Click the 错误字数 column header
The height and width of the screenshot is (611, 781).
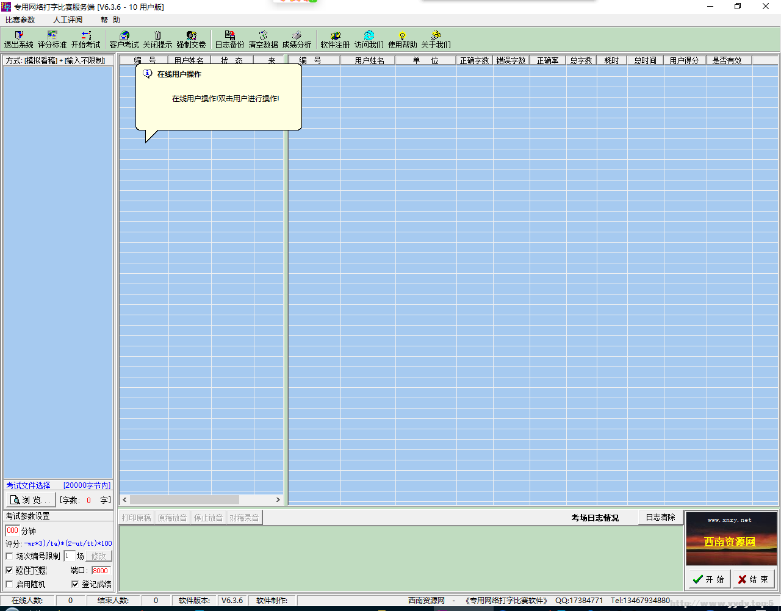511,60
